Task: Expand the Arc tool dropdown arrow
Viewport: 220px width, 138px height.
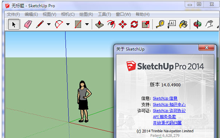Action: pyautogui.click(x=68, y=24)
